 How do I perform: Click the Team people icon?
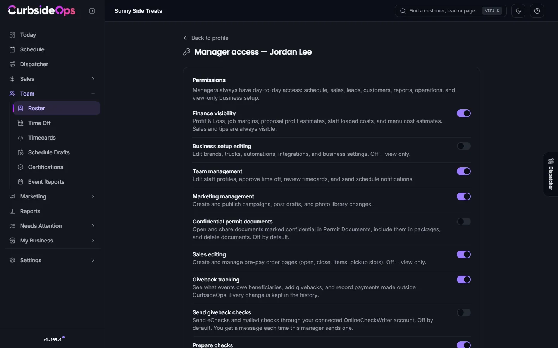[x=12, y=94]
